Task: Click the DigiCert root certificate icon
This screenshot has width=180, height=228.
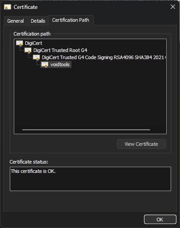Action: [20, 43]
